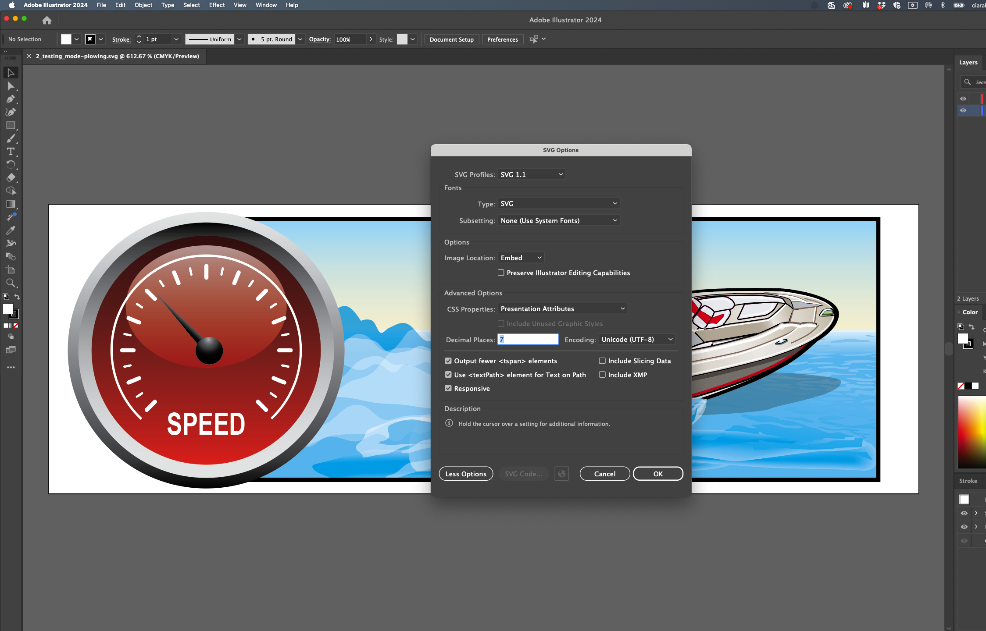
Task: Click the Decimal Places input field
Action: coord(528,339)
